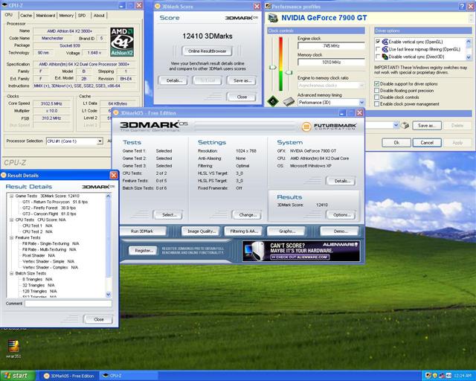Toggle Disable vertical sync (Direct3D) checkbox
The height and width of the screenshot is (381, 476).
click(x=378, y=57)
